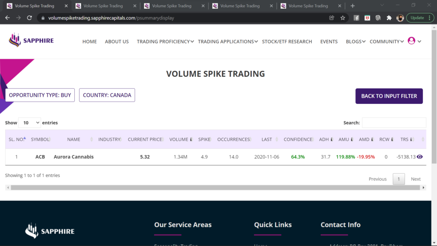Open the user account profile icon

(x=411, y=41)
